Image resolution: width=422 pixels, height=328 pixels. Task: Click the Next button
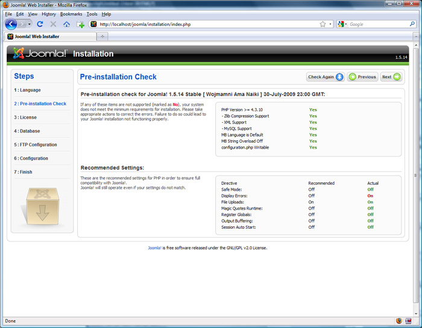(x=391, y=77)
